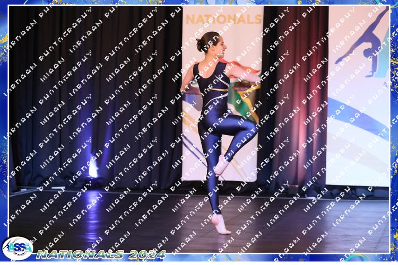Click the dancer's standing foot on the floor

click(220, 224)
